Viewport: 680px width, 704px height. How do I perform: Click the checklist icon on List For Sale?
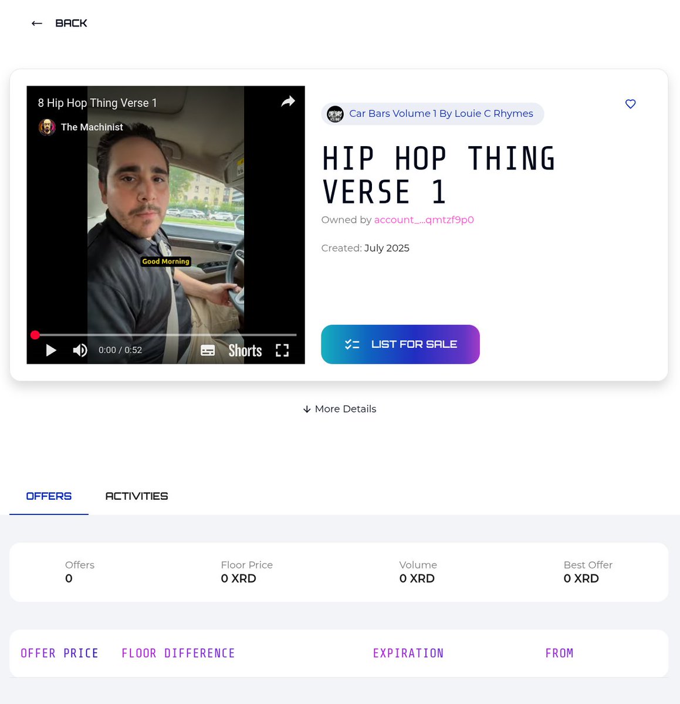pos(352,344)
